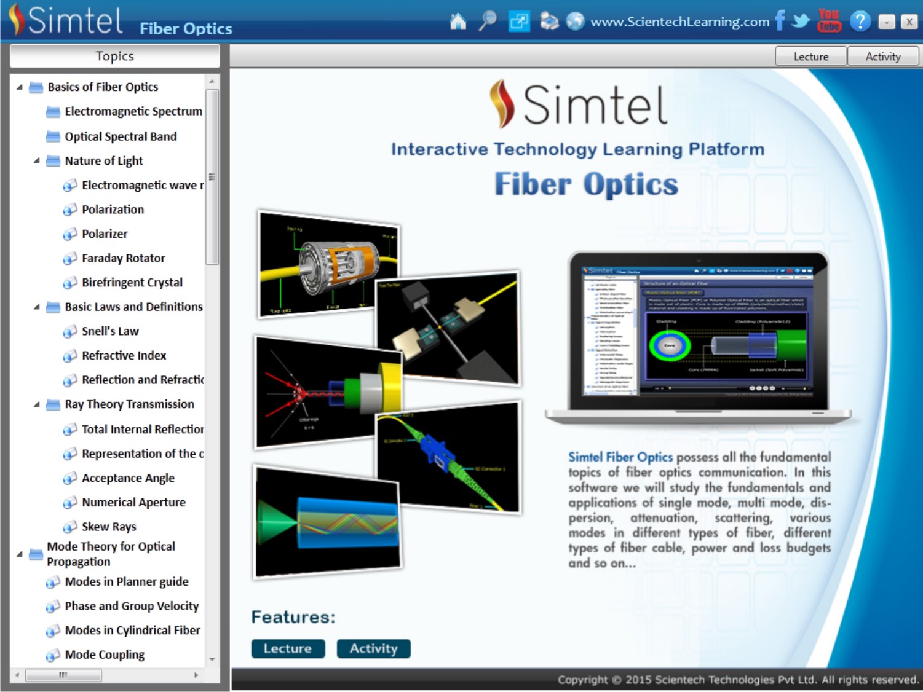Collapse the Nature of Light node

pos(37,161)
